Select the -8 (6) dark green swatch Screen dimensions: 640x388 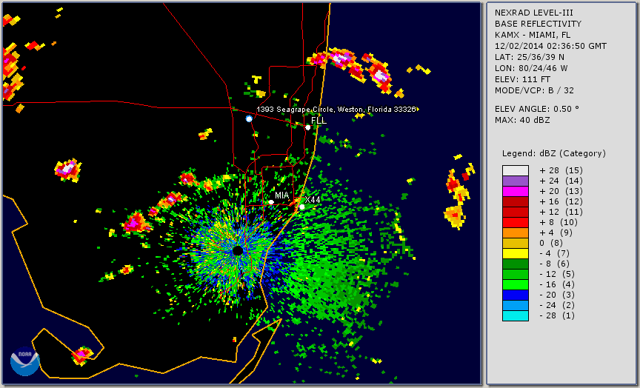(515, 264)
